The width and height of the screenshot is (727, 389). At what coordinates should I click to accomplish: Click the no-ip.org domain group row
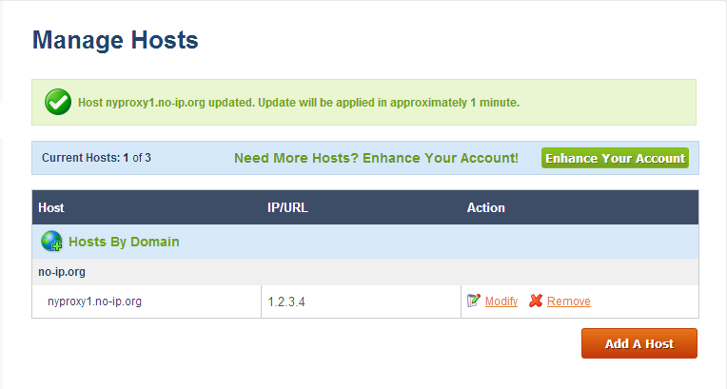point(62,272)
